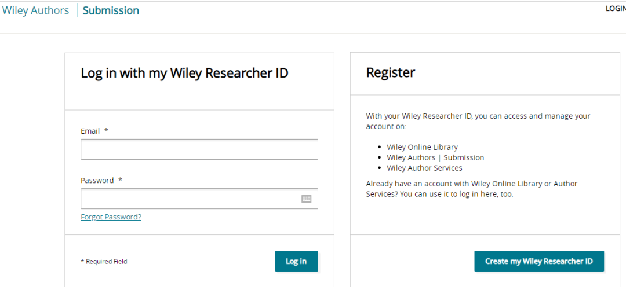Click the Register panel heading
626x297 pixels.
tap(391, 73)
